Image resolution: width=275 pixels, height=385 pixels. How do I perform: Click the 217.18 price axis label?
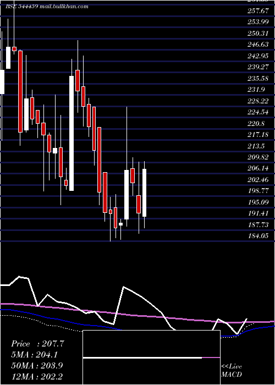(258, 135)
